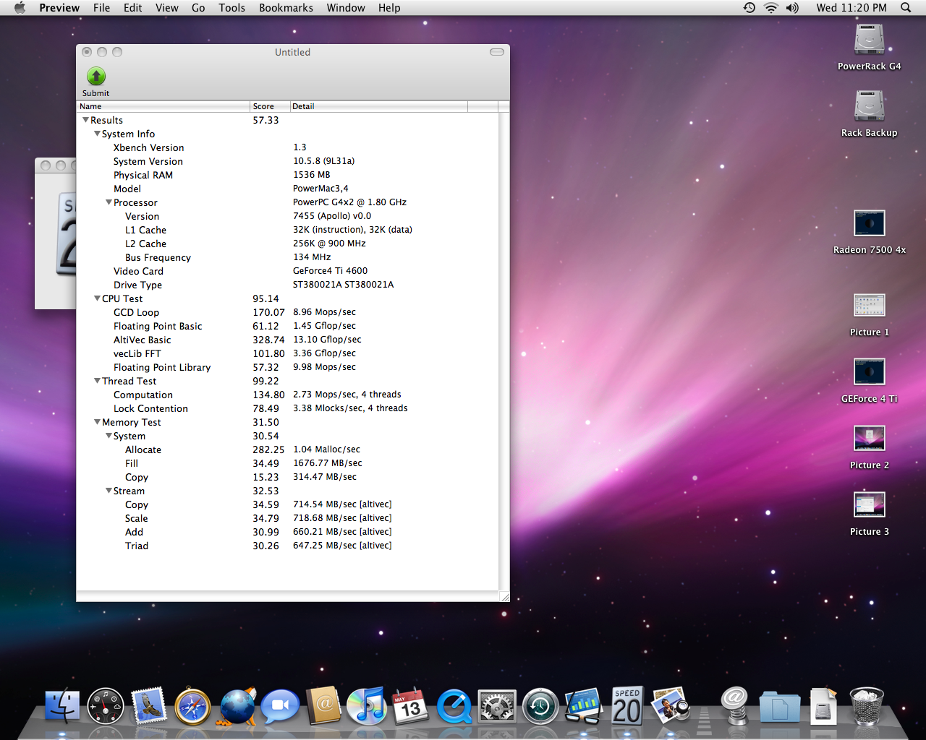Select Rack Backup drive on desktop
The width and height of the screenshot is (926, 740).
point(869,106)
